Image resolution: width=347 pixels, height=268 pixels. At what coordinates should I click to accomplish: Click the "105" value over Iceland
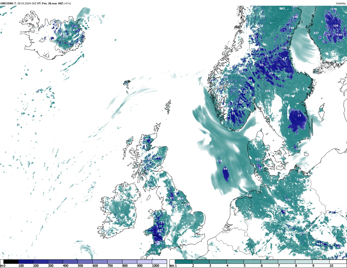tap(65, 37)
